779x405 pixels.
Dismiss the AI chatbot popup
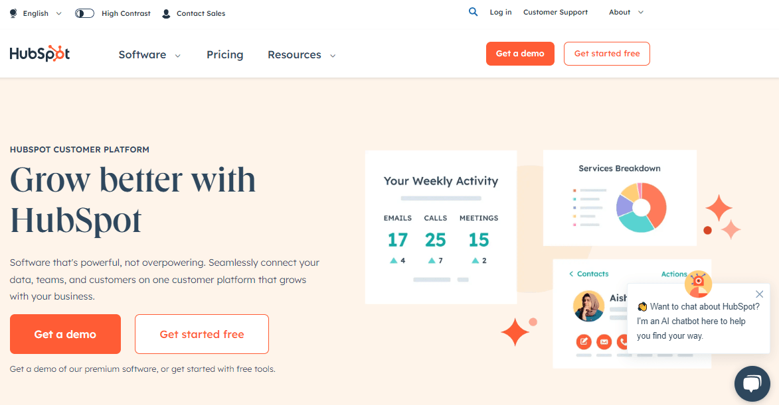pyautogui.click(x=759, y=294)
